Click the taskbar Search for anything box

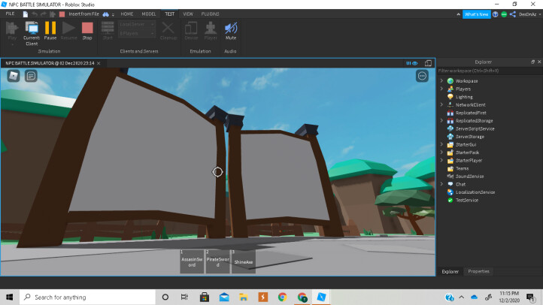(x=87, y=297)
